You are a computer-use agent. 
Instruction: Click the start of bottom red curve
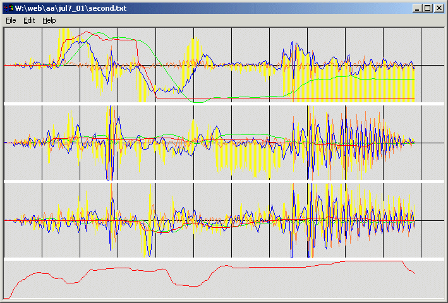[6, 298]
